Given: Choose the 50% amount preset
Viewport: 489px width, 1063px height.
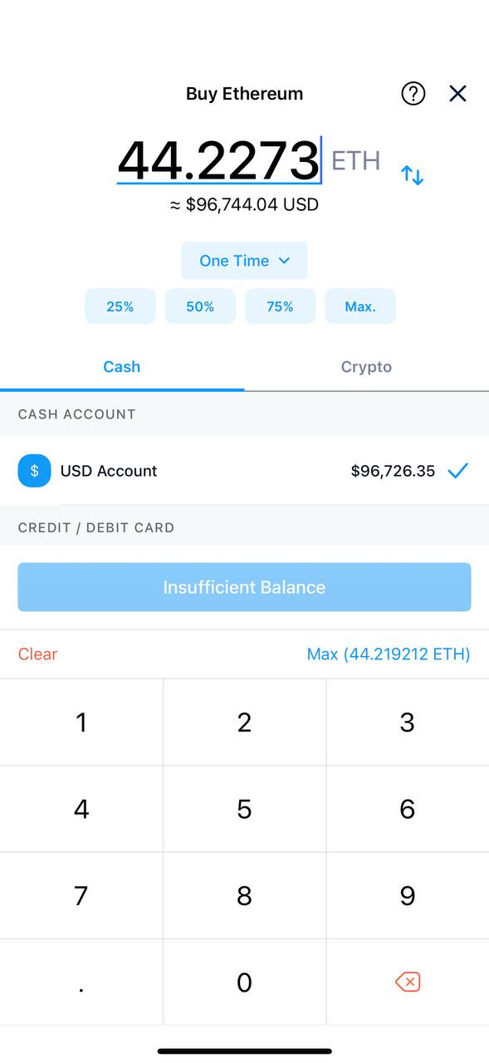Looking at the screenshot, I should point(200,306).
